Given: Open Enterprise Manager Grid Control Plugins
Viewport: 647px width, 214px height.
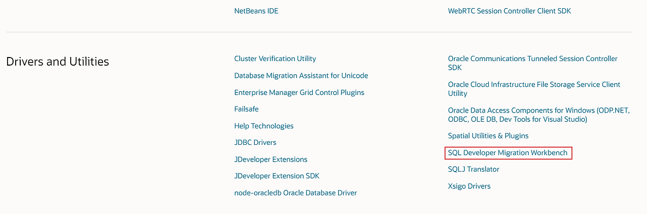Looking at the screenshot, I should (299, 92).
